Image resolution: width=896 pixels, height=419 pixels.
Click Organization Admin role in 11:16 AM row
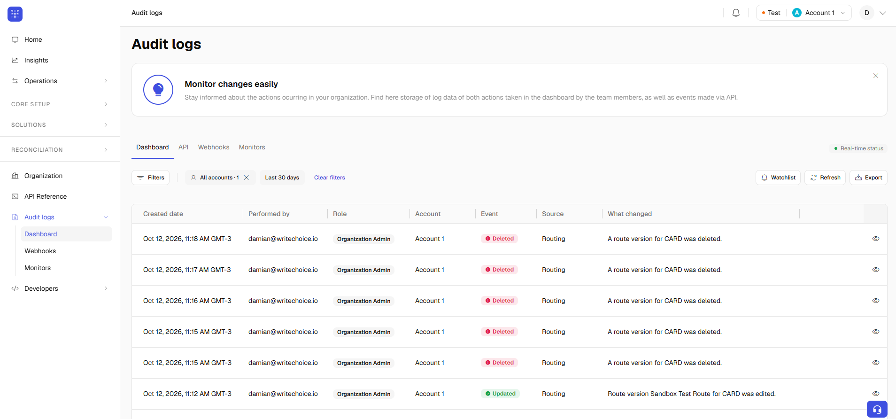click(x=363, y=301)
